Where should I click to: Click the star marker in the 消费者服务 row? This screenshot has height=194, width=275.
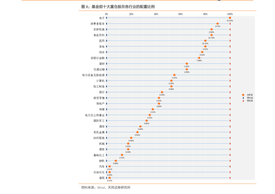point(218,24)
